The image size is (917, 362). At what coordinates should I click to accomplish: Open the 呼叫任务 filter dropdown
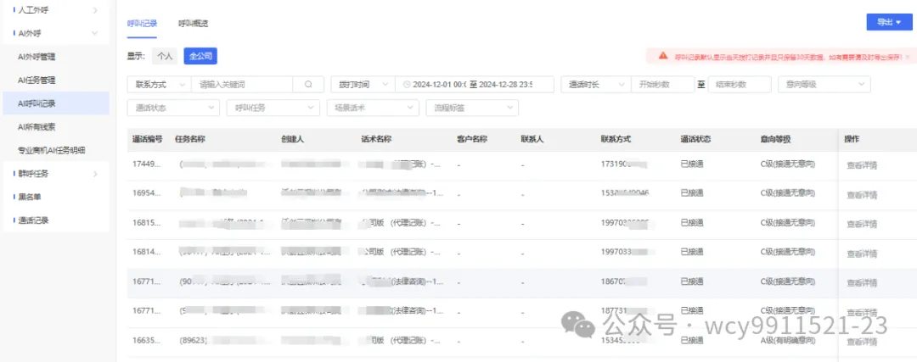click(273, 108)
